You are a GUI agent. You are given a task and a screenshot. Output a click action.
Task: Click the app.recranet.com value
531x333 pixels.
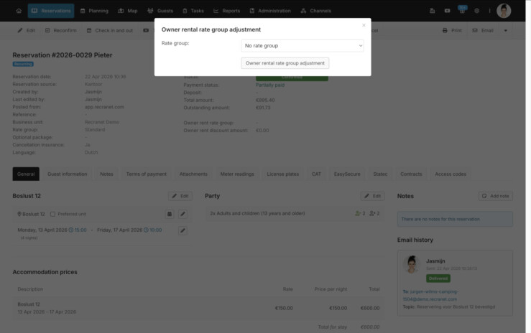[x=104, y=107]
